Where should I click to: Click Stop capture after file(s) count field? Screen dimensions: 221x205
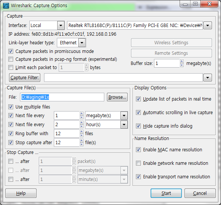point(67,142)
